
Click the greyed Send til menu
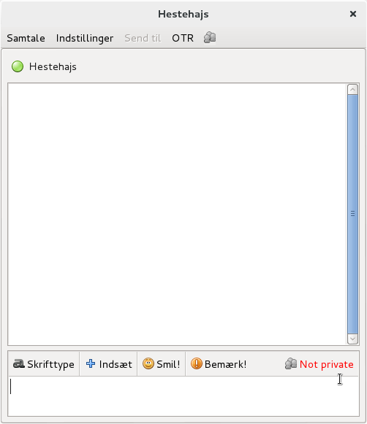(x=143, y=38)
